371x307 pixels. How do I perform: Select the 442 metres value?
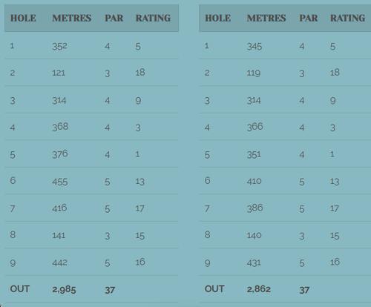[x=59, y=263]
